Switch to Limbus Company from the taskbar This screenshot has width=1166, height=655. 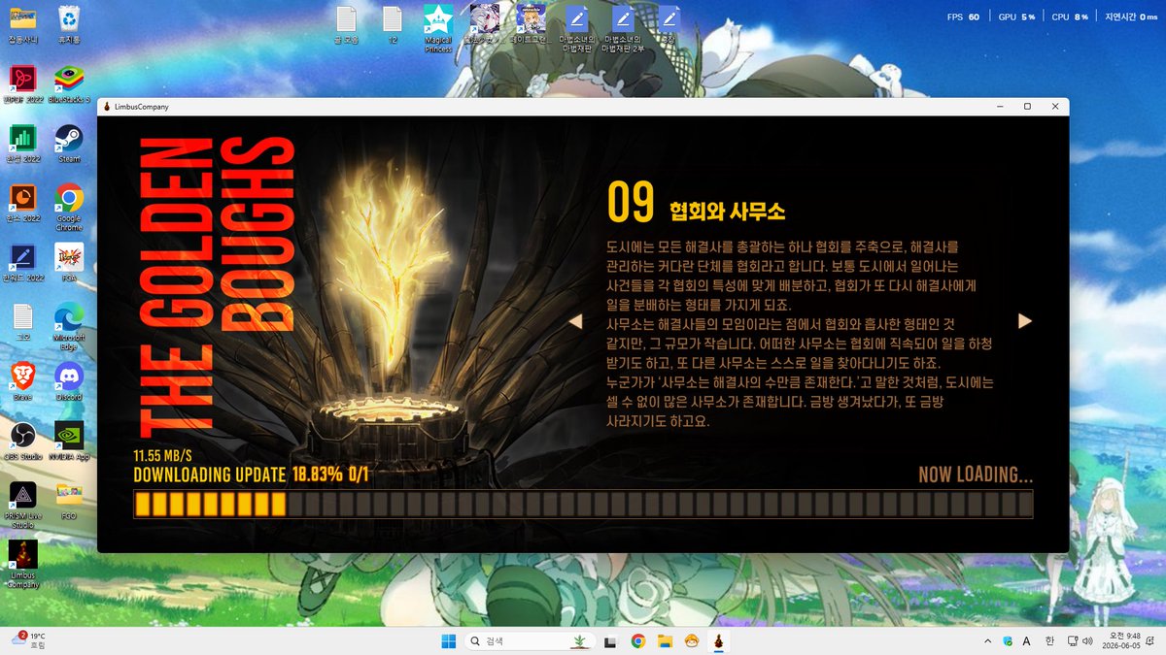click(x=720, y=640)
